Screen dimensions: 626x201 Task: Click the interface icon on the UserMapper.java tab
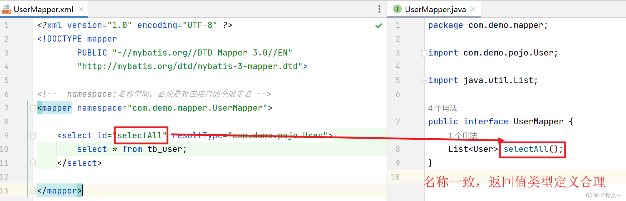pyautogui.click(x=397, y=9)
